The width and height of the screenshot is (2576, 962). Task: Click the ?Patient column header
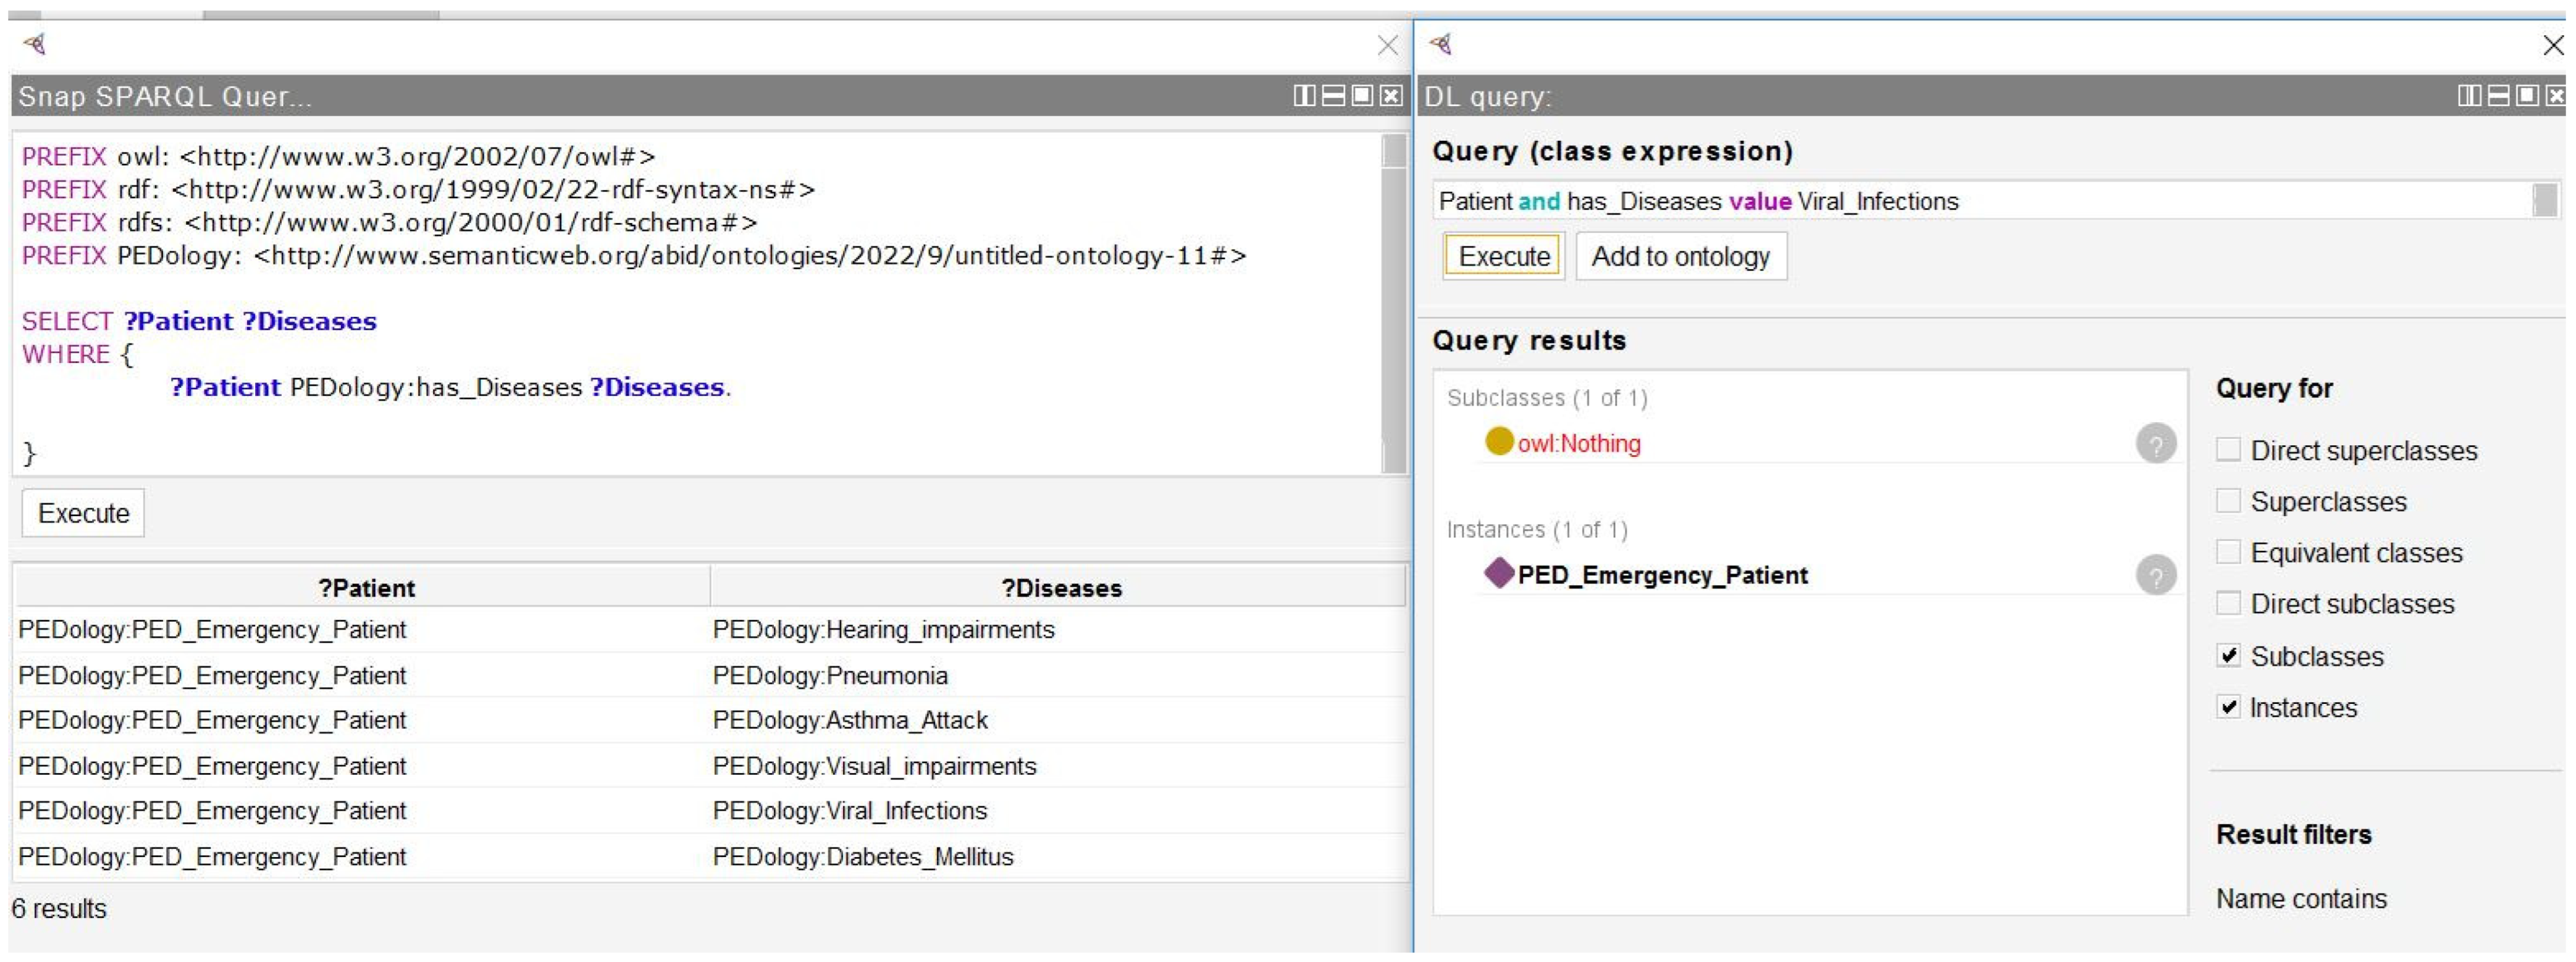[365, 588]
